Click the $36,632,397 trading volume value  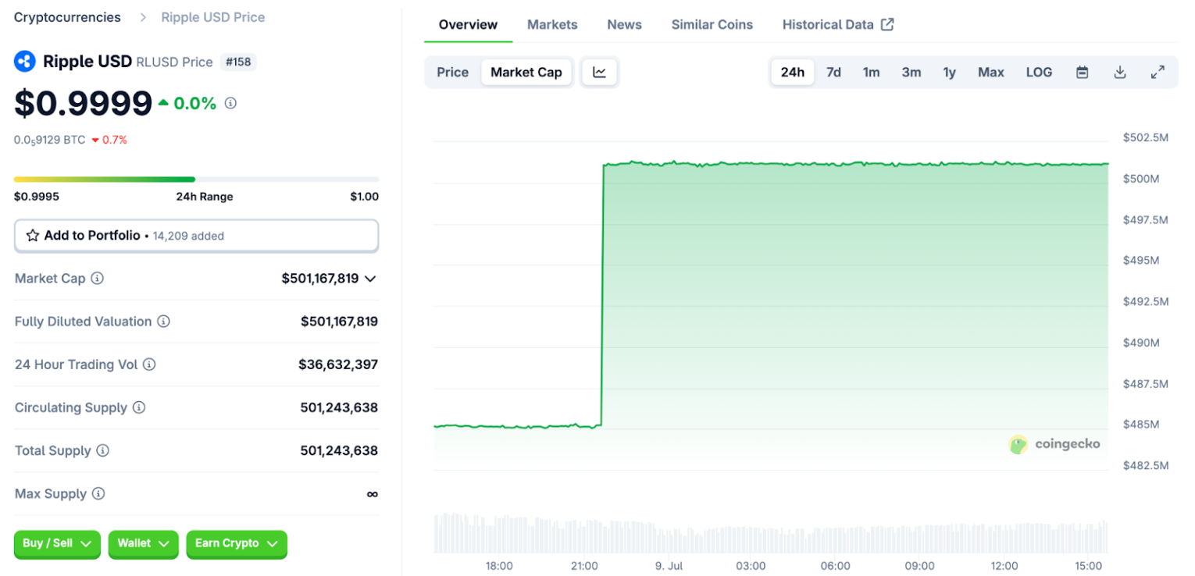[x=338, y=364]
